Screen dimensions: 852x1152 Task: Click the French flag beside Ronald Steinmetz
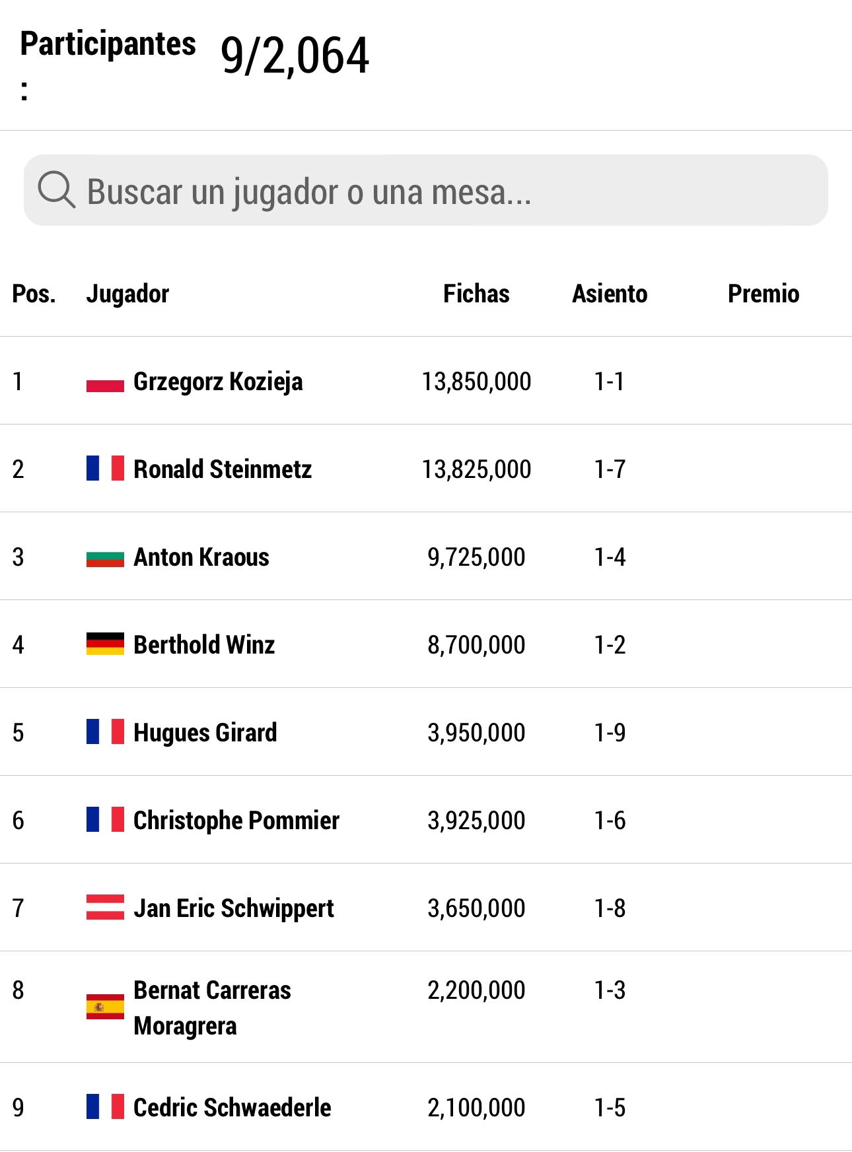coord(105,468)
